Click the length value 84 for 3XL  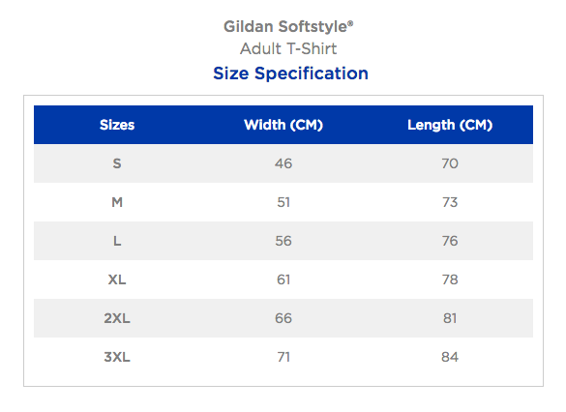[x=450, y=357]
